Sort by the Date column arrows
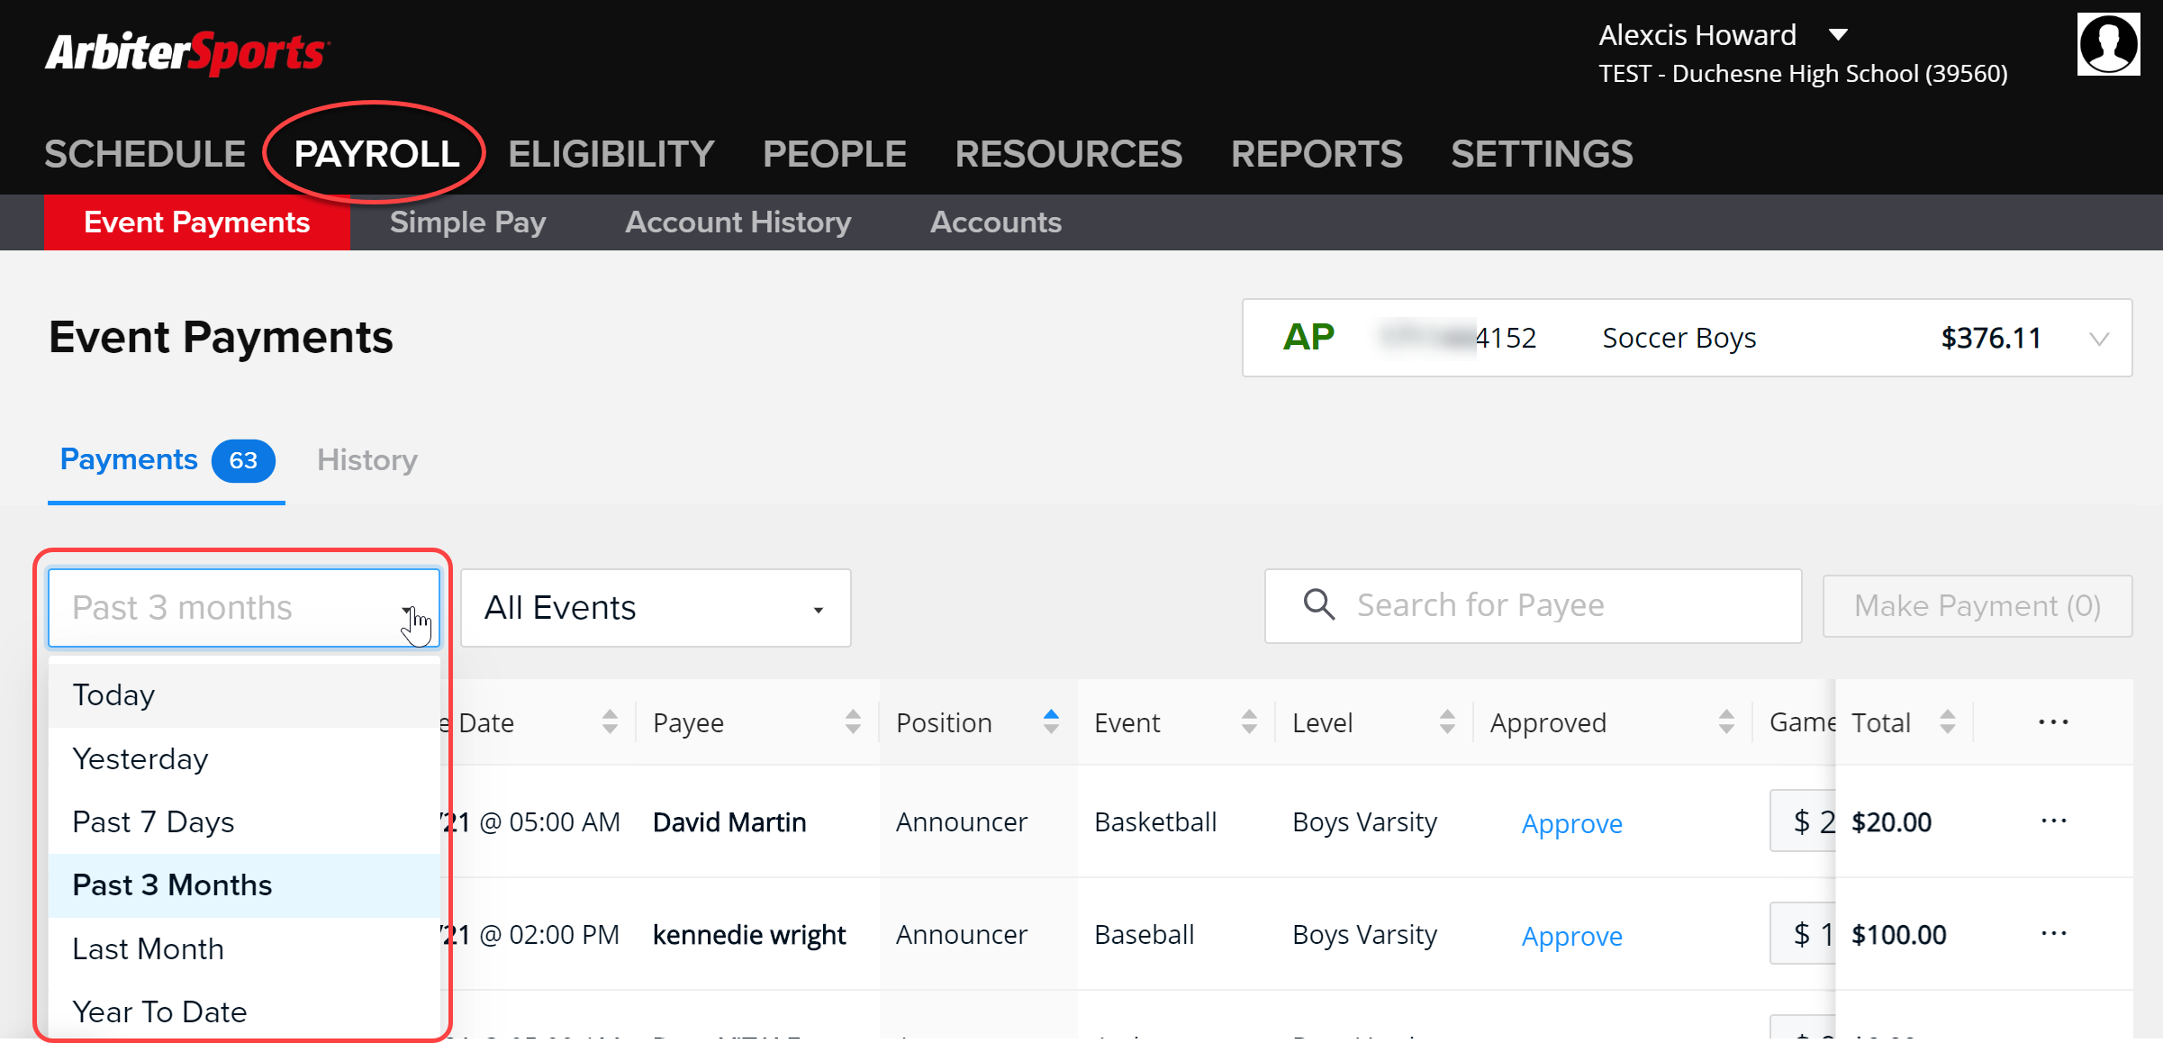This screenshot has height=1043, width=2163. point(610,722)
